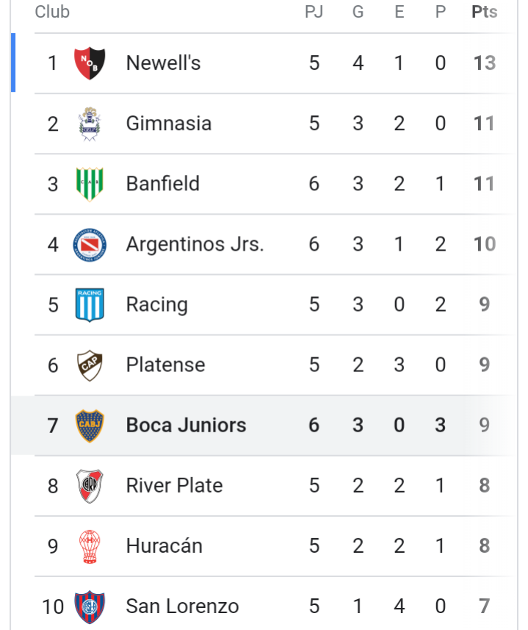The width and height of the screenshot is (528, 630).
Task: Click Gimnasia's 11 points value
Action: point(484,124)
